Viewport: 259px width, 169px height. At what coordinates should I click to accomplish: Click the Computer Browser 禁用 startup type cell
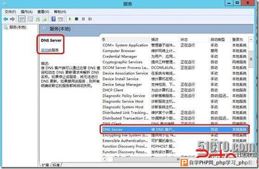click(x=214, y=51)
